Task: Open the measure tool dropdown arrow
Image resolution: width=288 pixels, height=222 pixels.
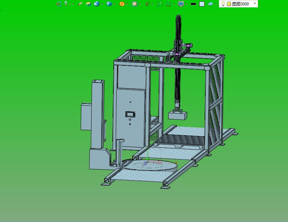Action: (173, 4)
